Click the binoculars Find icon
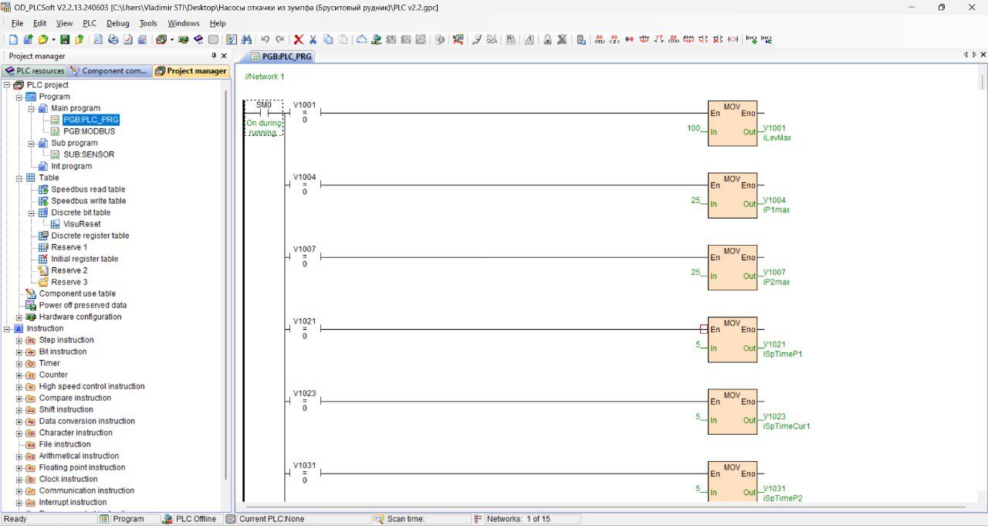 pyautogui.click(x=246, y=39)
